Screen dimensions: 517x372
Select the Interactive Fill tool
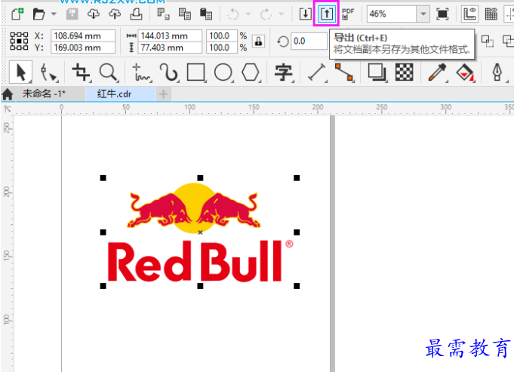pyautogui.click(x=465, y=72)
